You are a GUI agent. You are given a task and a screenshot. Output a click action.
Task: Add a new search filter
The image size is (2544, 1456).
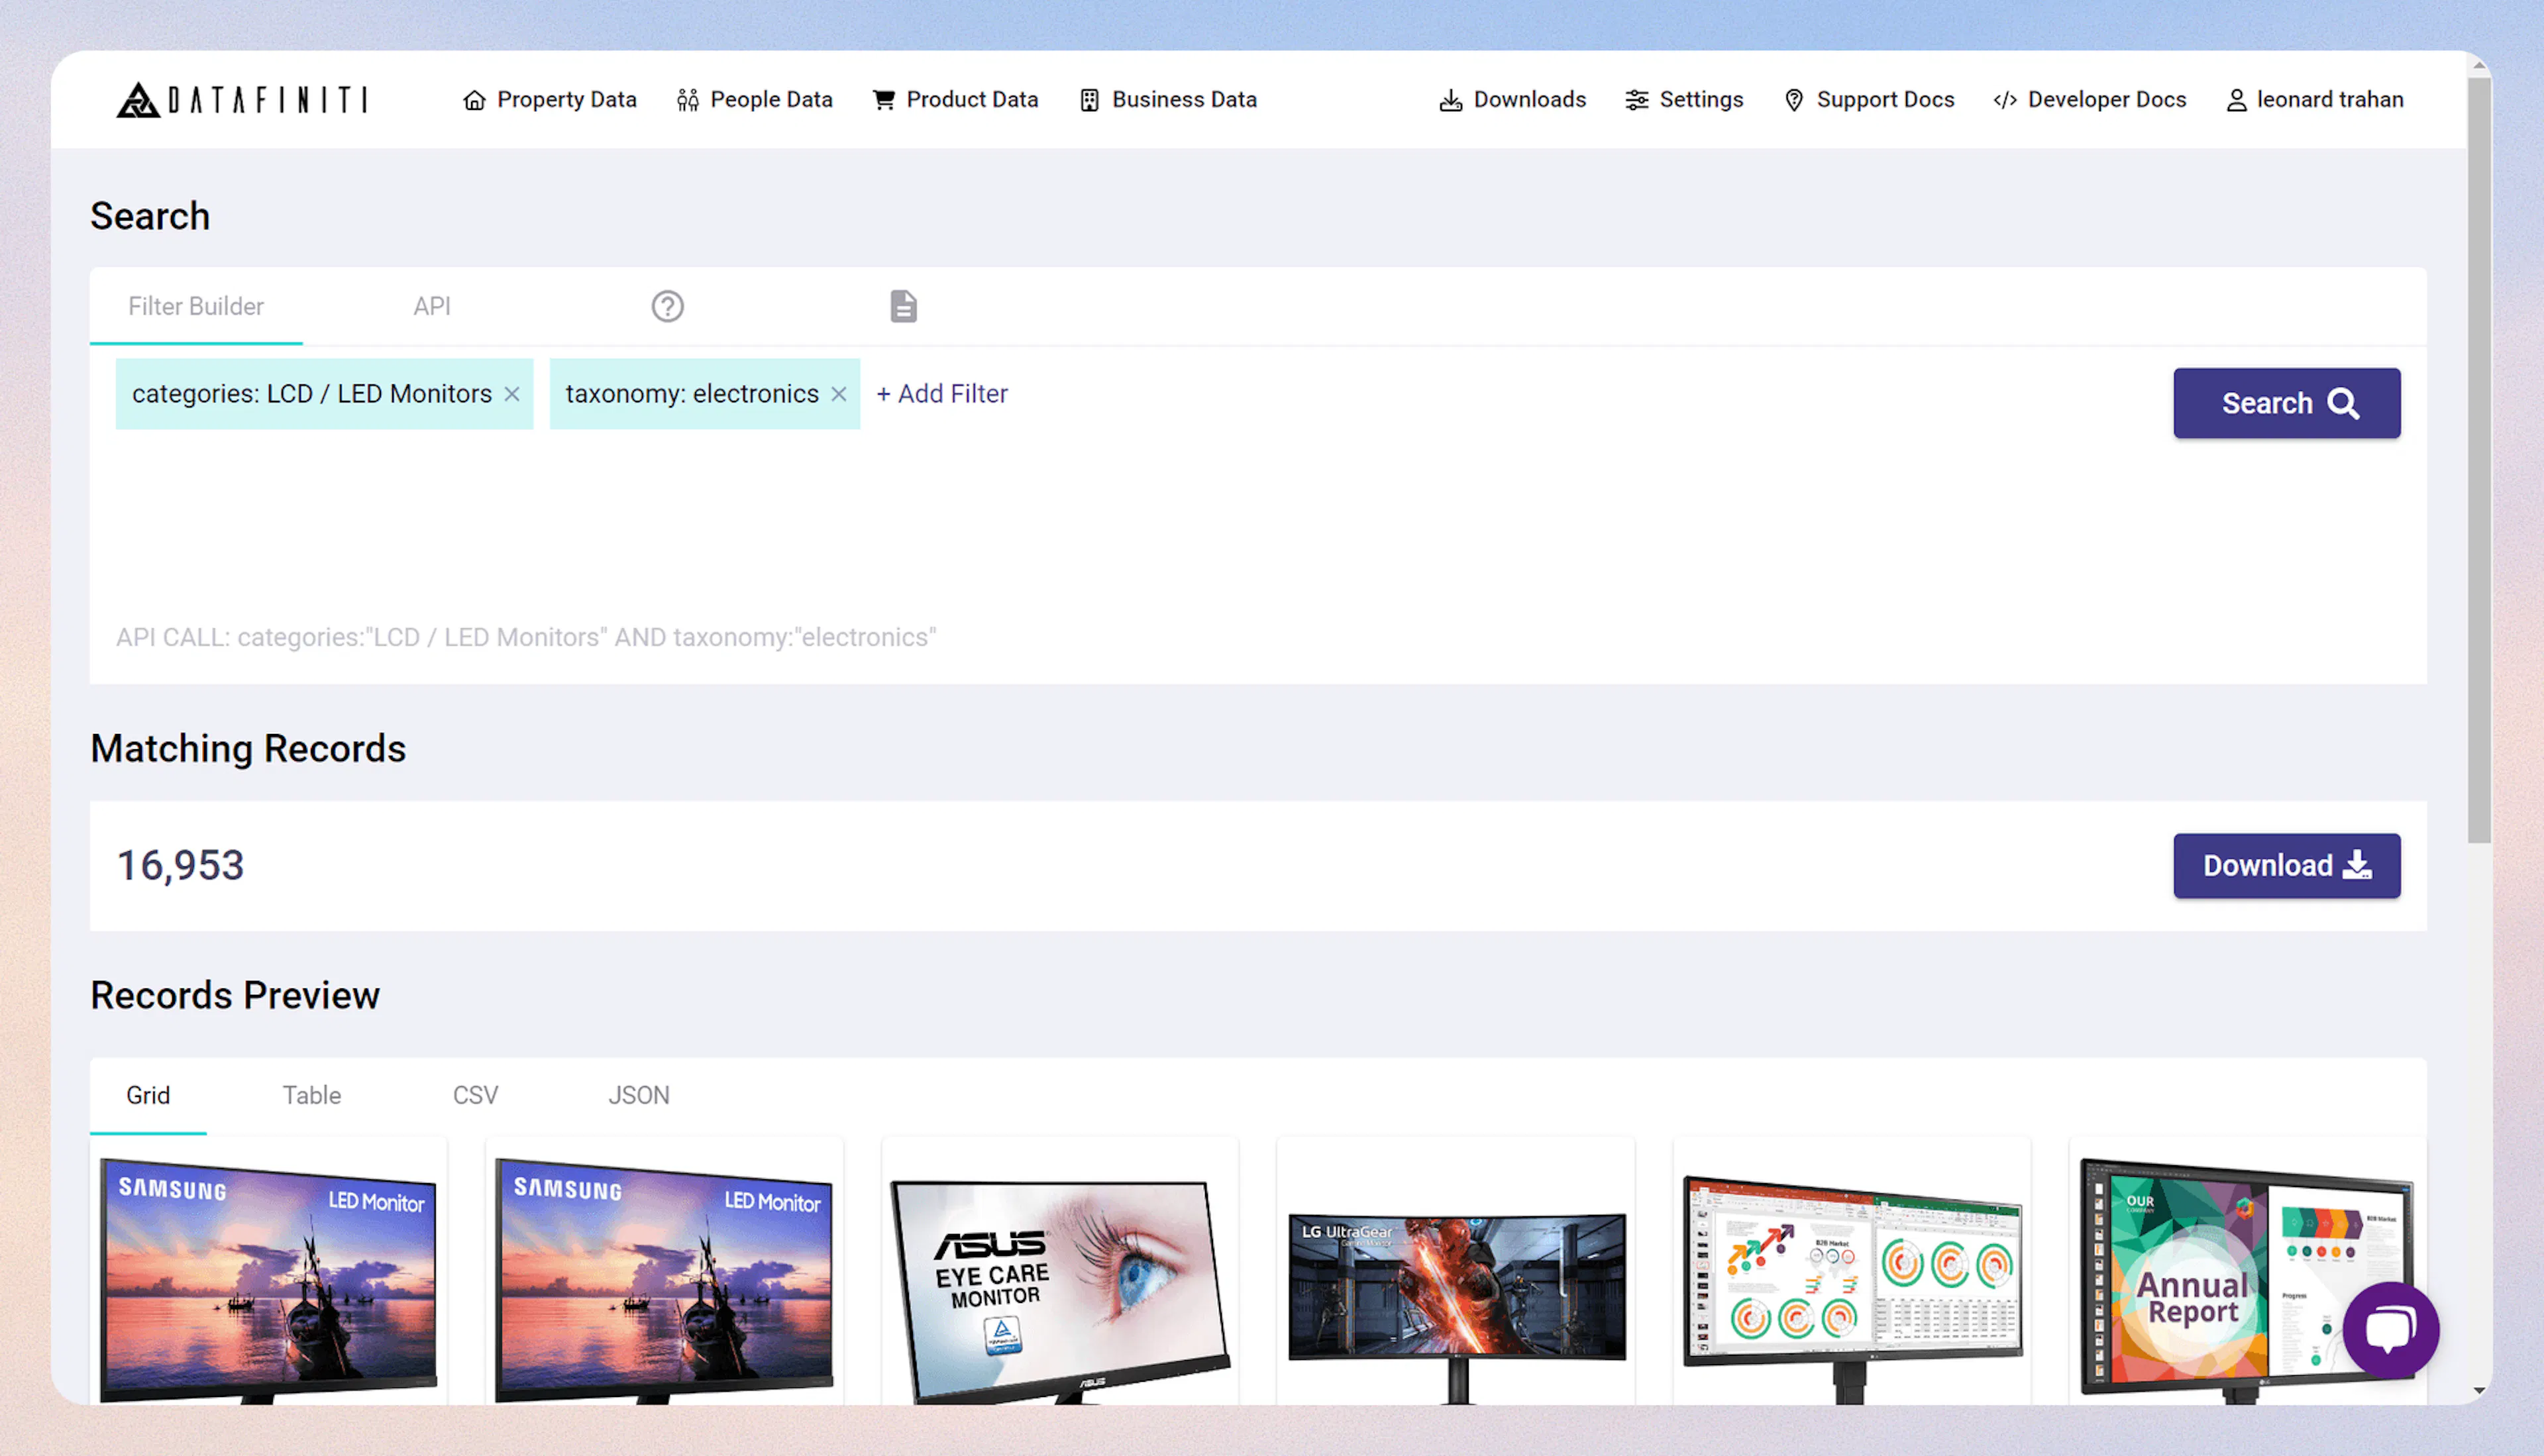click(941, 393)
